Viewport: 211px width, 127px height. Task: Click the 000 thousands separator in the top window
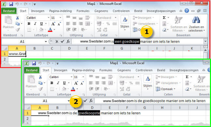[115, 24]
